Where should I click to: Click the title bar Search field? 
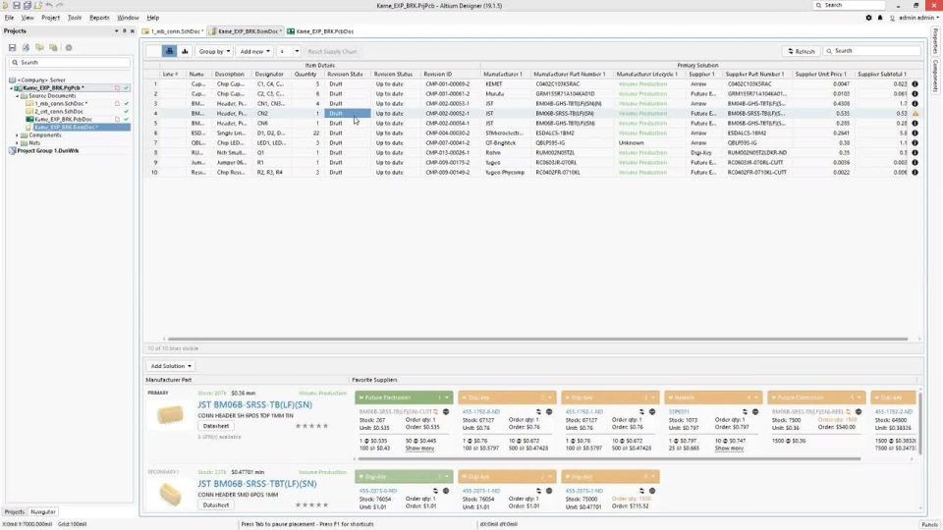point(849,5)
